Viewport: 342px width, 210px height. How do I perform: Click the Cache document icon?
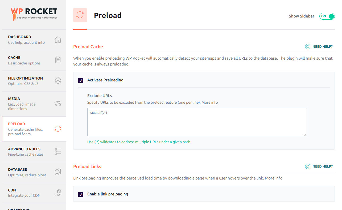tap(58, 60)
